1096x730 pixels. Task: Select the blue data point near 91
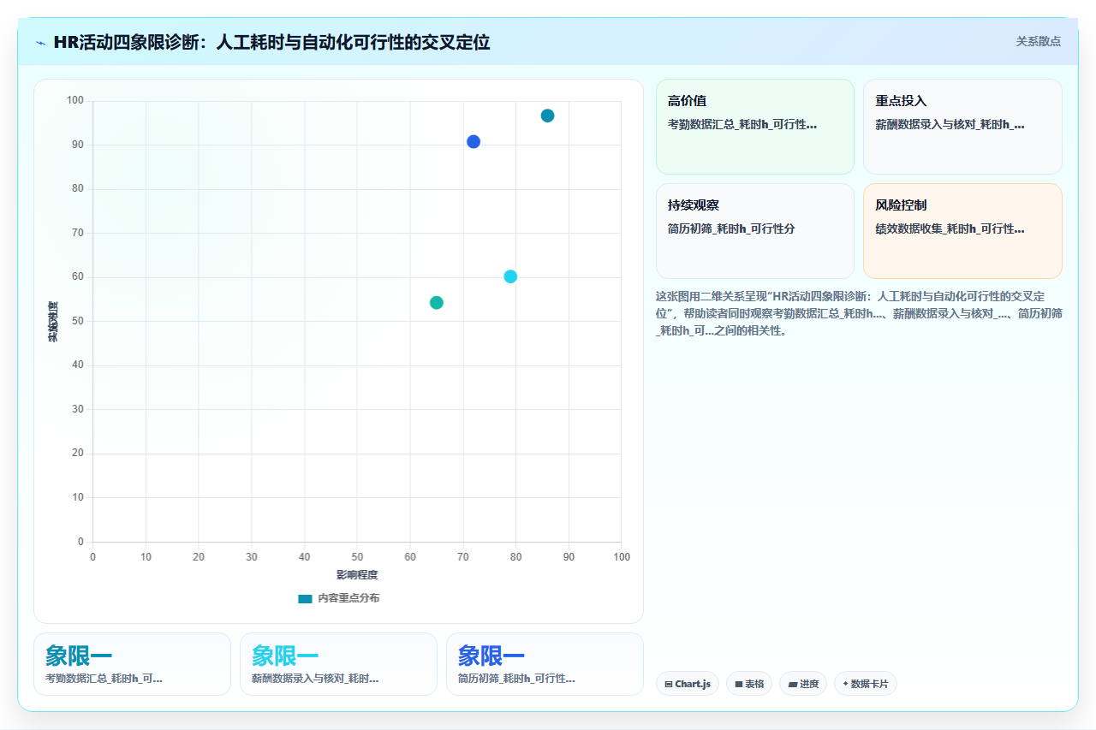pyautogui.click(x=474, y=142)
